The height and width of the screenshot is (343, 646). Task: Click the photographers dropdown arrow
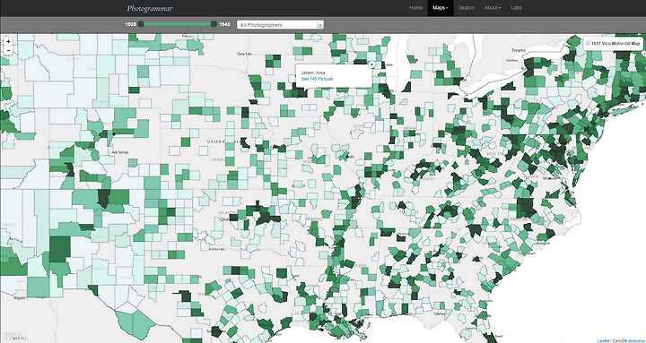point(320,25)
